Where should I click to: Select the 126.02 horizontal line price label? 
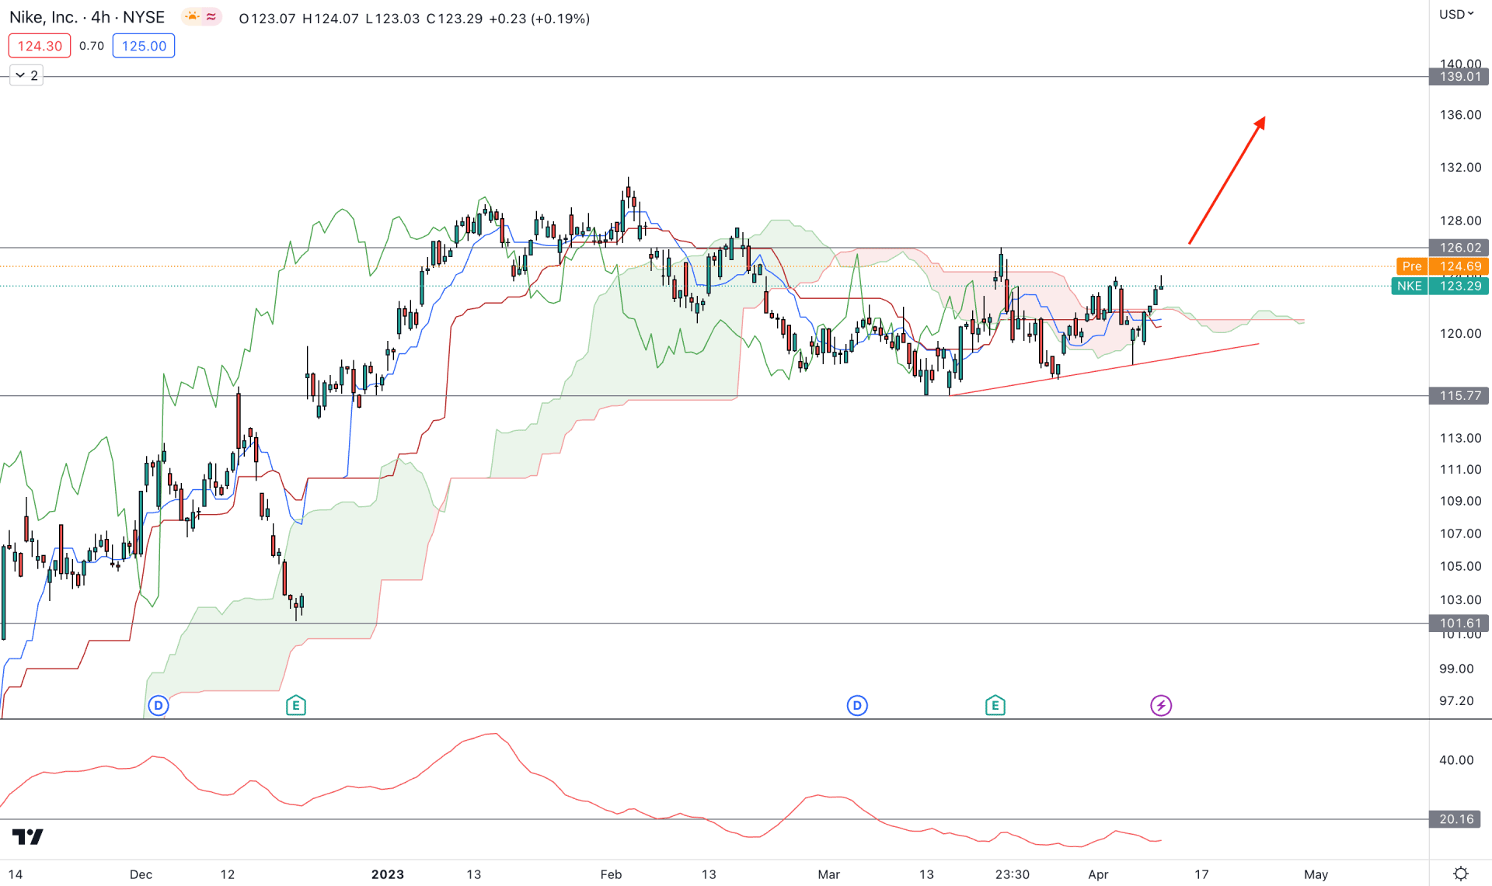click(x=1459, y=248)
